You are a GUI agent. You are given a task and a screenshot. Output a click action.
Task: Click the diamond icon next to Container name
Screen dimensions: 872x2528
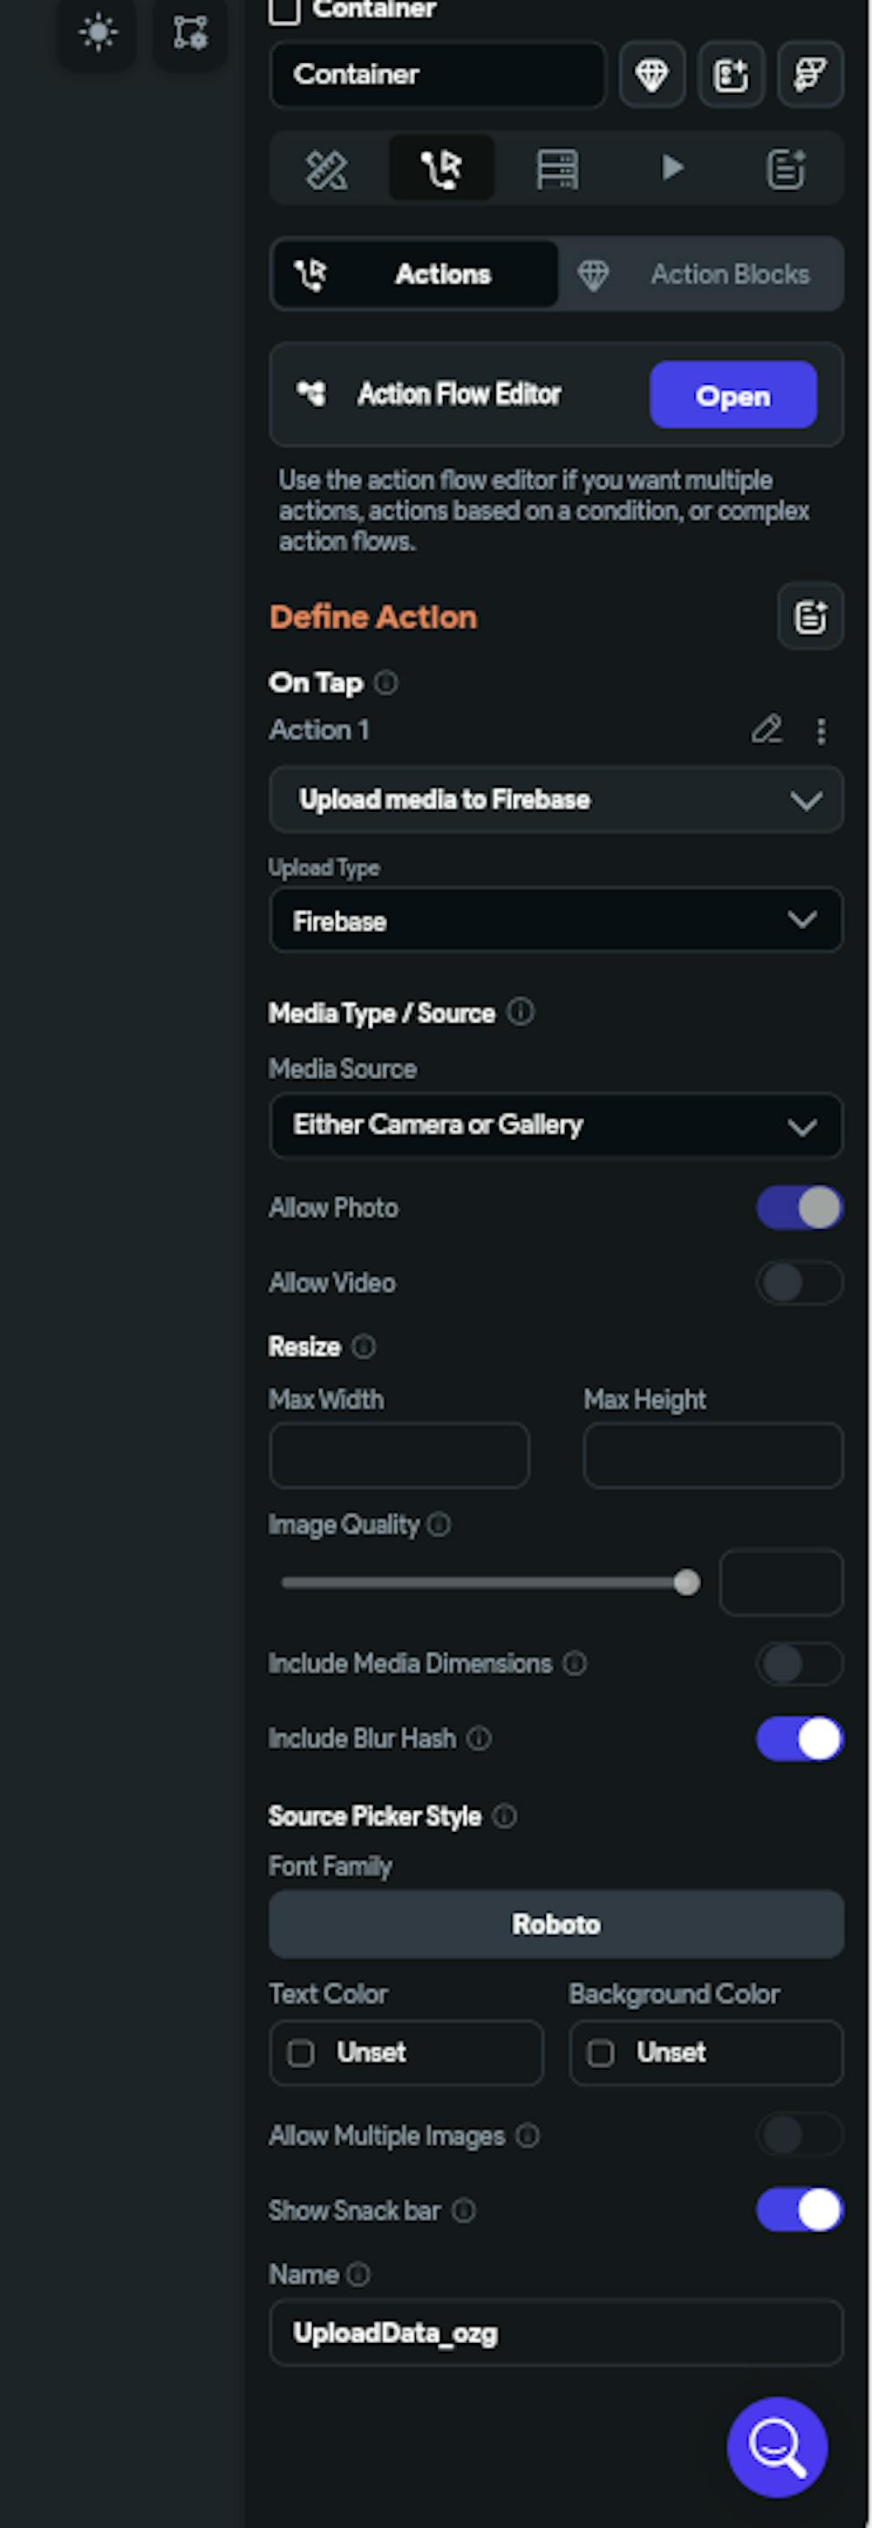[651, 75]
